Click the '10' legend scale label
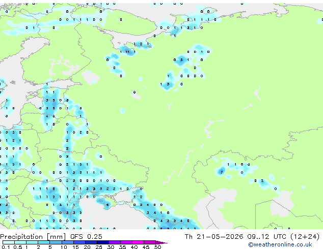Viewport: 323px width, 249px height. pos(64,247)
